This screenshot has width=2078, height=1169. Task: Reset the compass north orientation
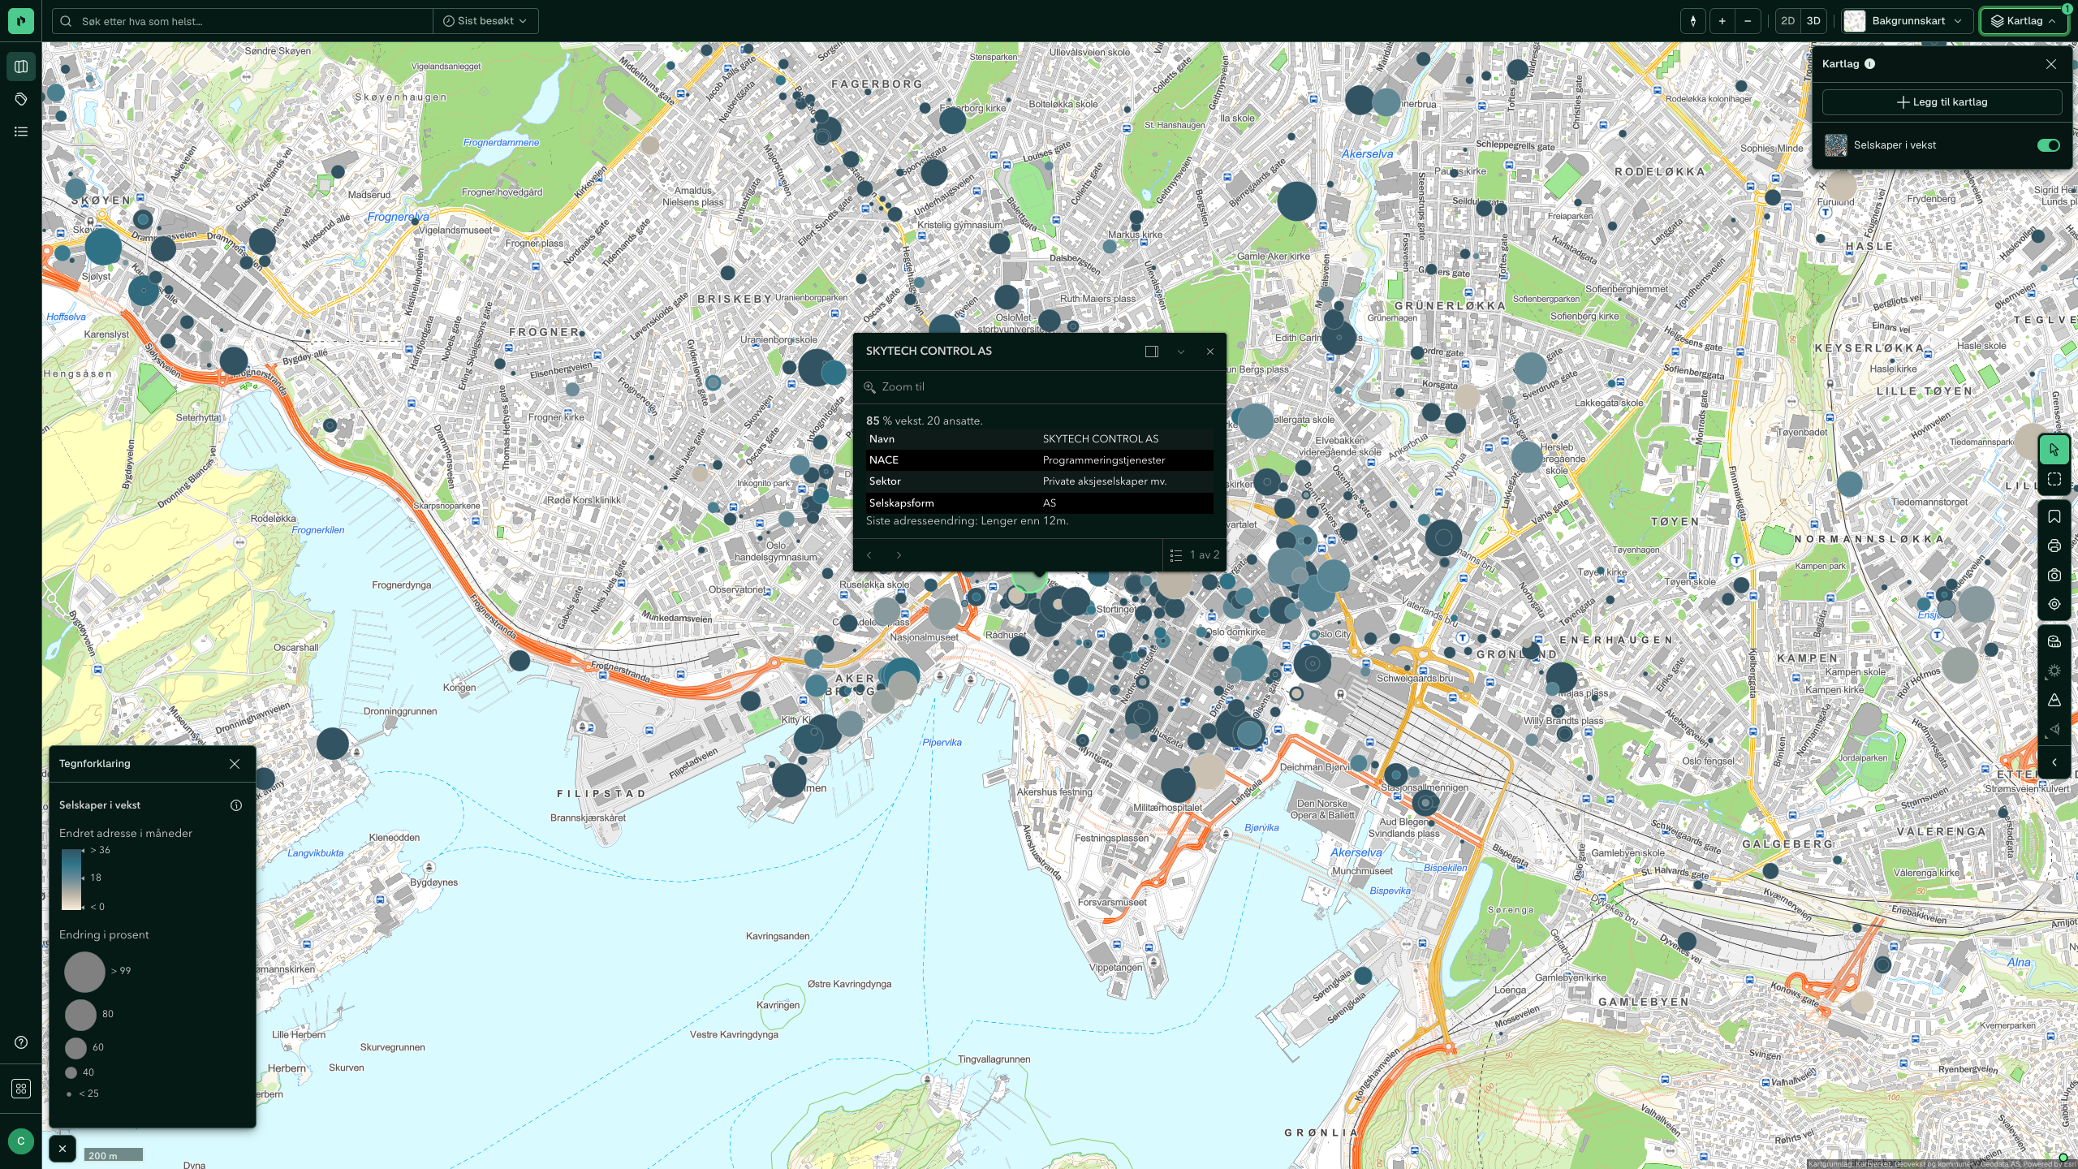click(1693, 21)
